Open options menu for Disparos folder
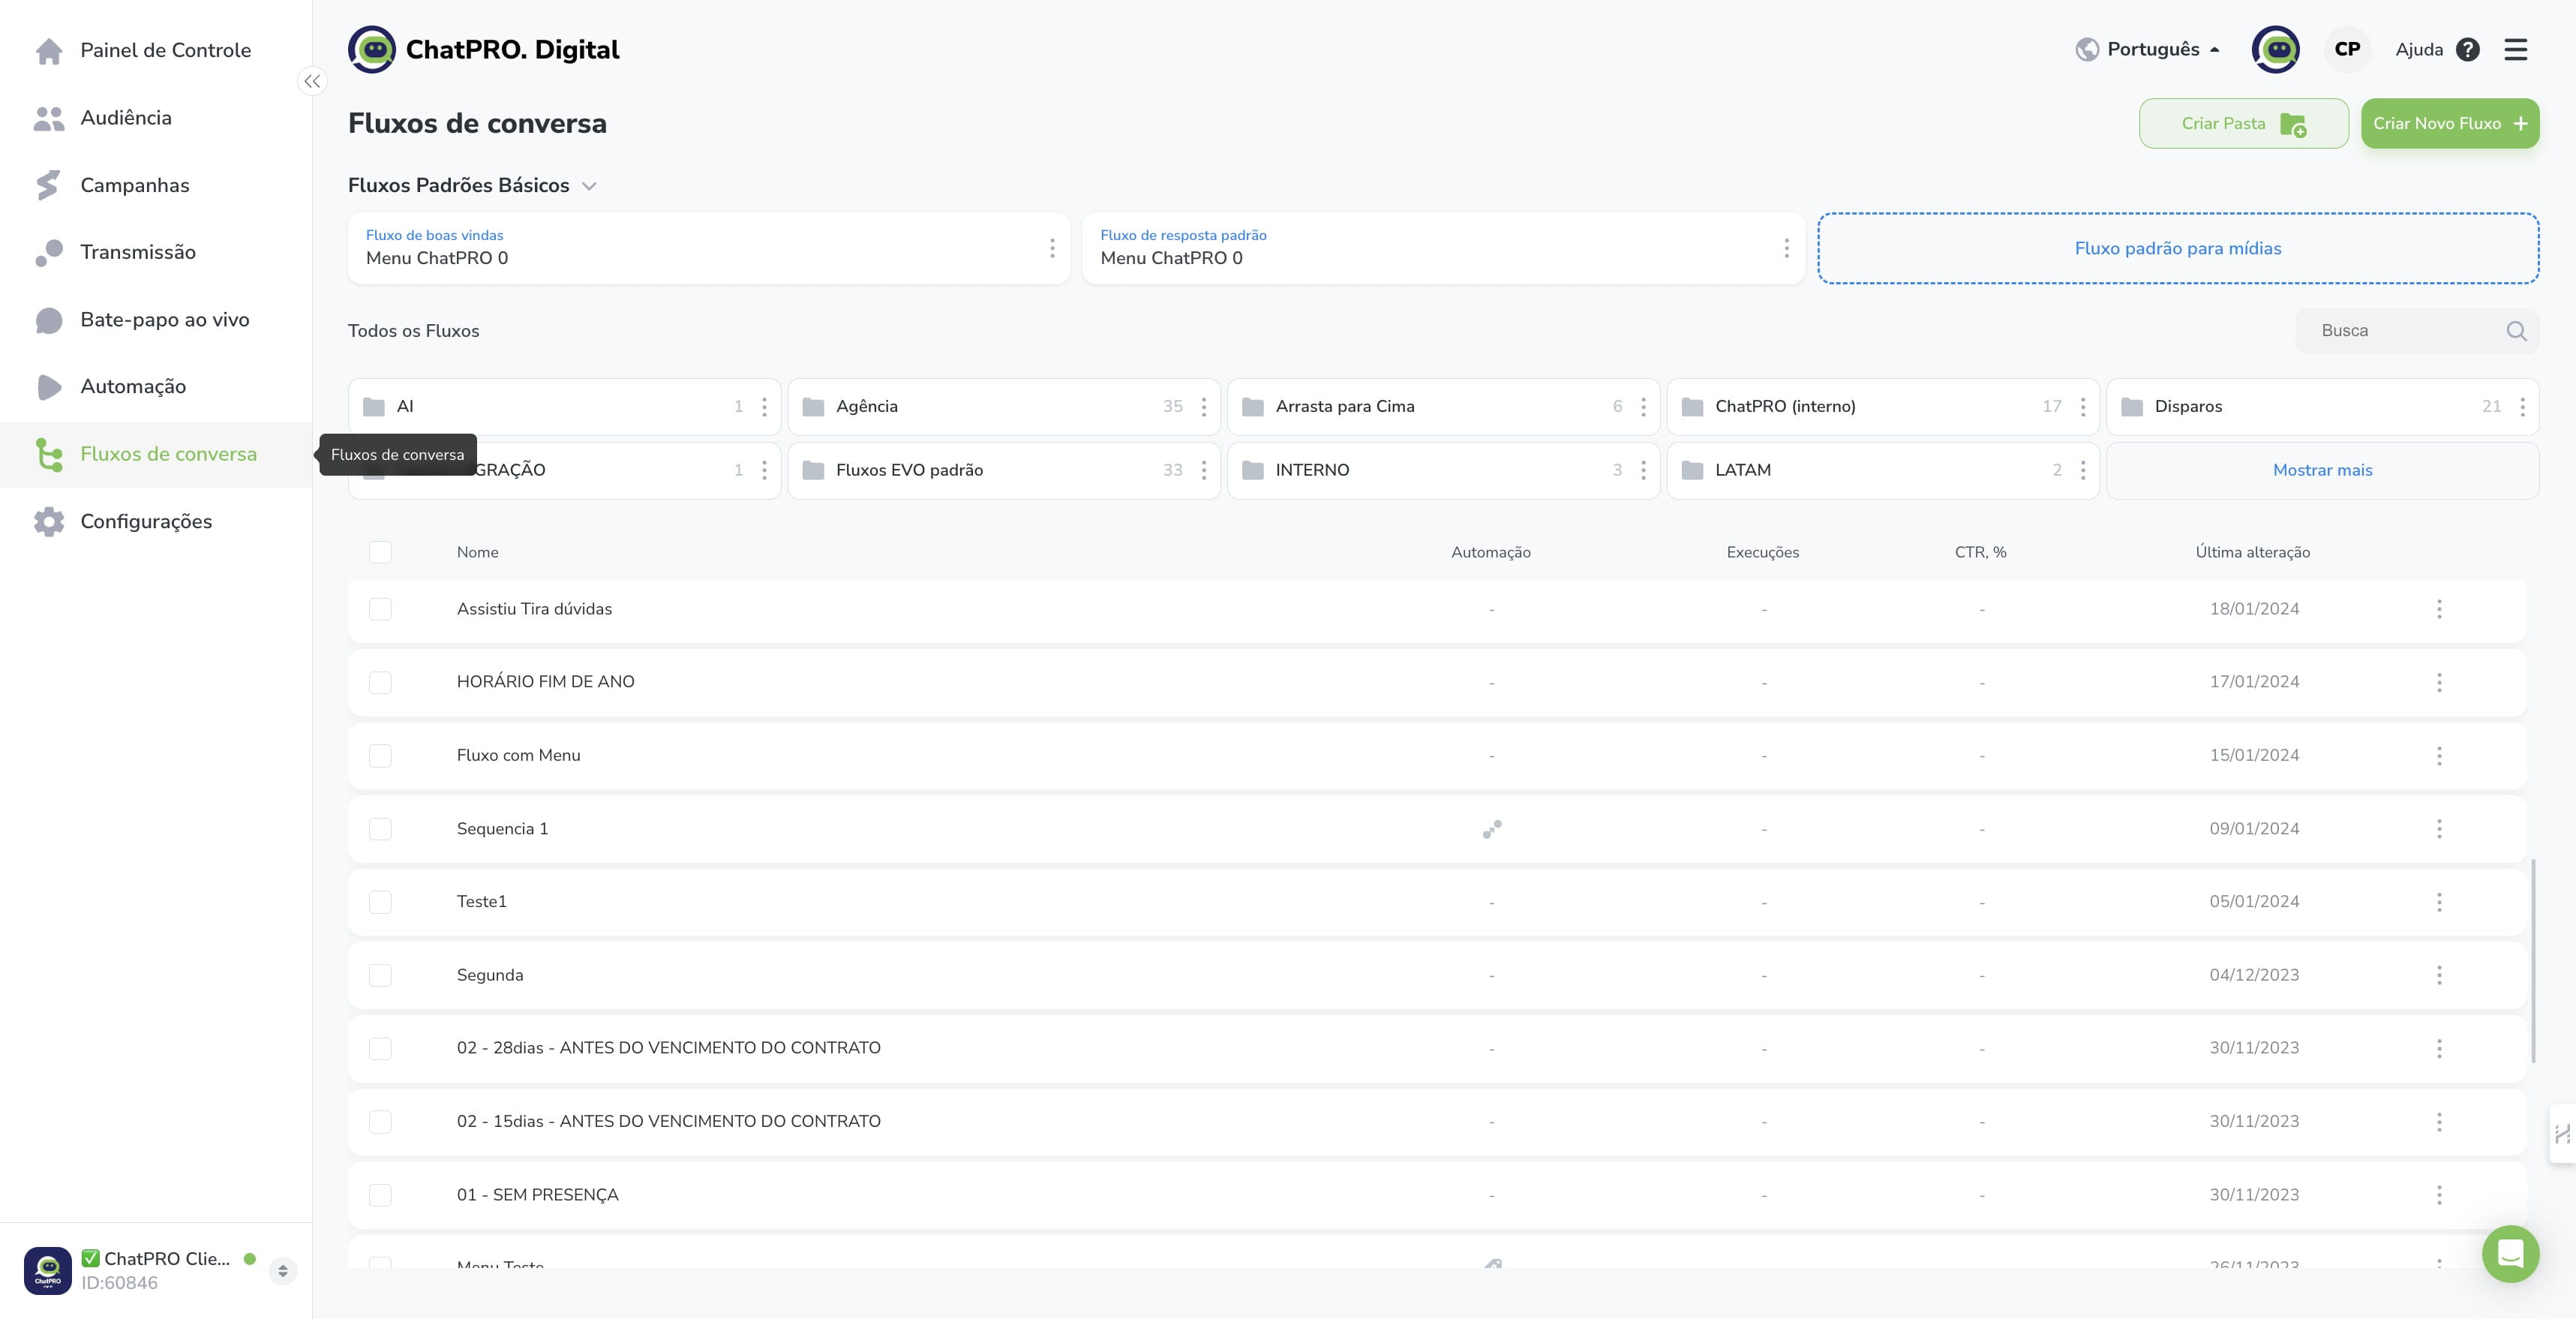 [x=2522, y=407]
